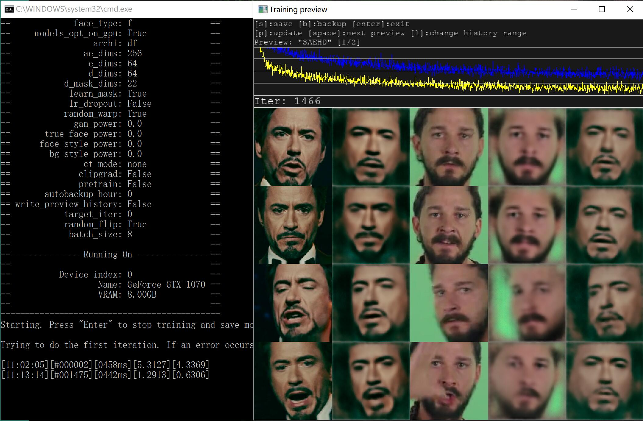This screenshot has width=643, height=421.
Task: Click first-row green-screen bearded face thumbnail
Action: click(x=449, y=147)
